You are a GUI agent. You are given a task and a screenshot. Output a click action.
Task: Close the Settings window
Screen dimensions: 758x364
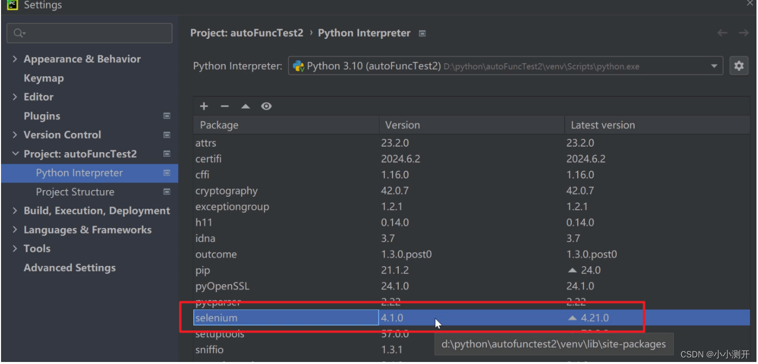[x=749, y=3]
